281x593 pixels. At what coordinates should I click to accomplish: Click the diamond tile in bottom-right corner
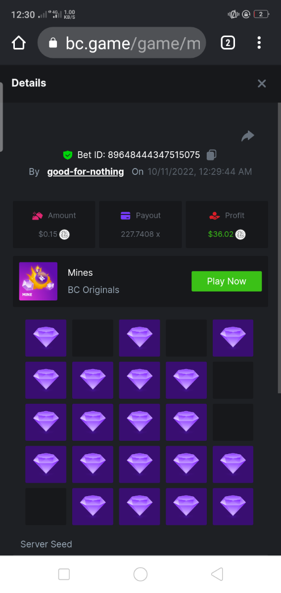233,507
